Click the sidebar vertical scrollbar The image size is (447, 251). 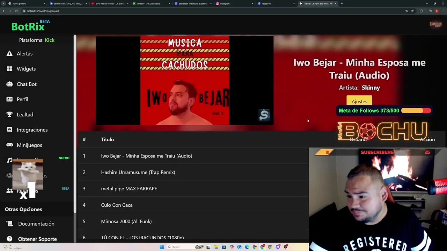click(75, 124)
